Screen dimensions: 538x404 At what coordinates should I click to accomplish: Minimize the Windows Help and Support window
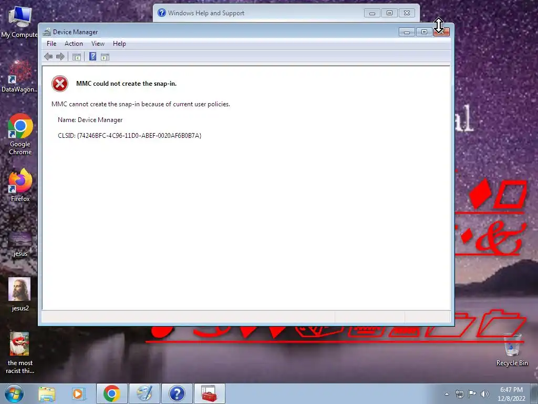[x=373, y=13]
